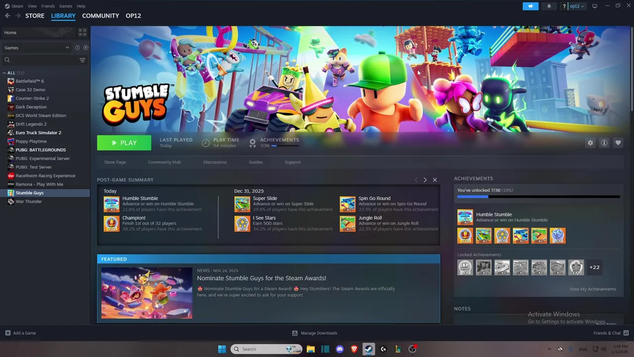This screenshot has height=357, width=634.
Task: Open View My Achievements link
Action: (592, 289)
